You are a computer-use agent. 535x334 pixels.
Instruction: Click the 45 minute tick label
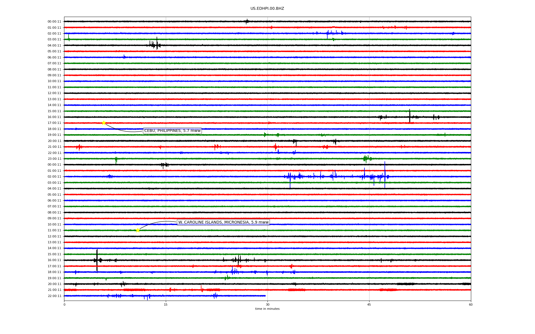point(369,304)
